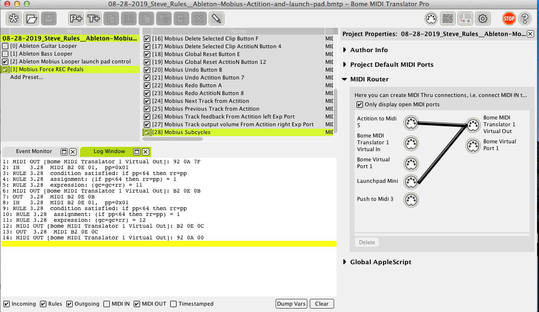539x312 pixels.
Task: Collapse the MIDI Router section
Action: click(345, 79)
